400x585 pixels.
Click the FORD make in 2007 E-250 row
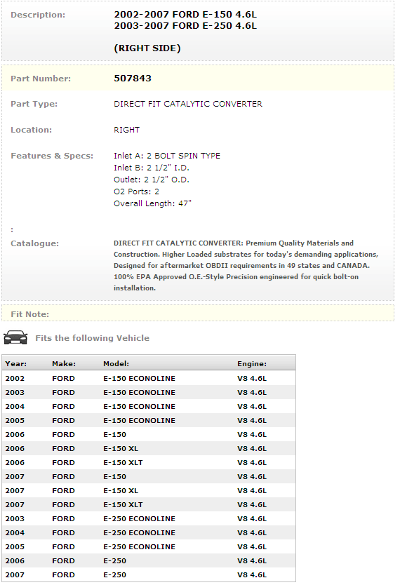click(63, 575)
